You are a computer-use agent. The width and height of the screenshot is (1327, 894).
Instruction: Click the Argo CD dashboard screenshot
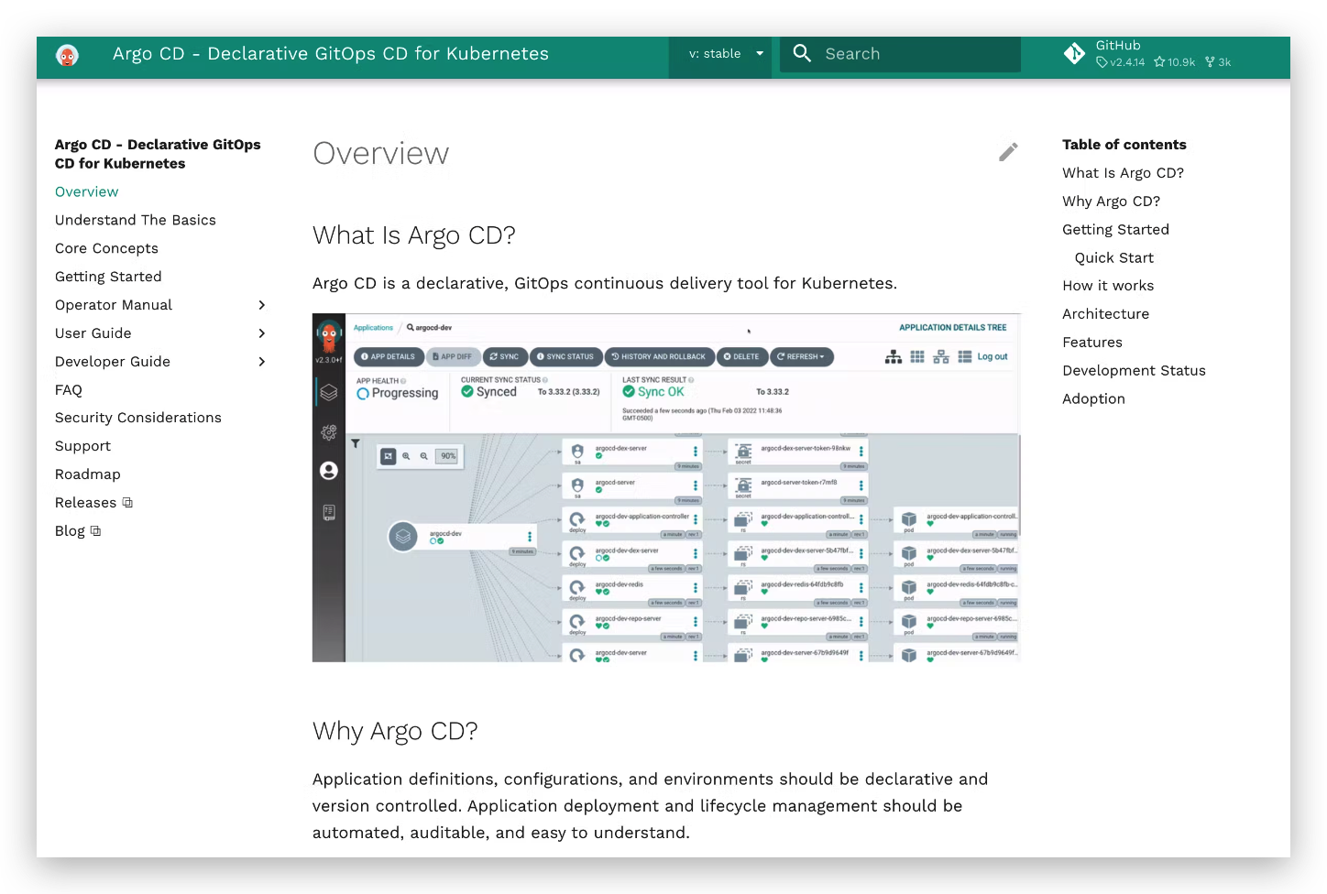(x=666, y=487)
